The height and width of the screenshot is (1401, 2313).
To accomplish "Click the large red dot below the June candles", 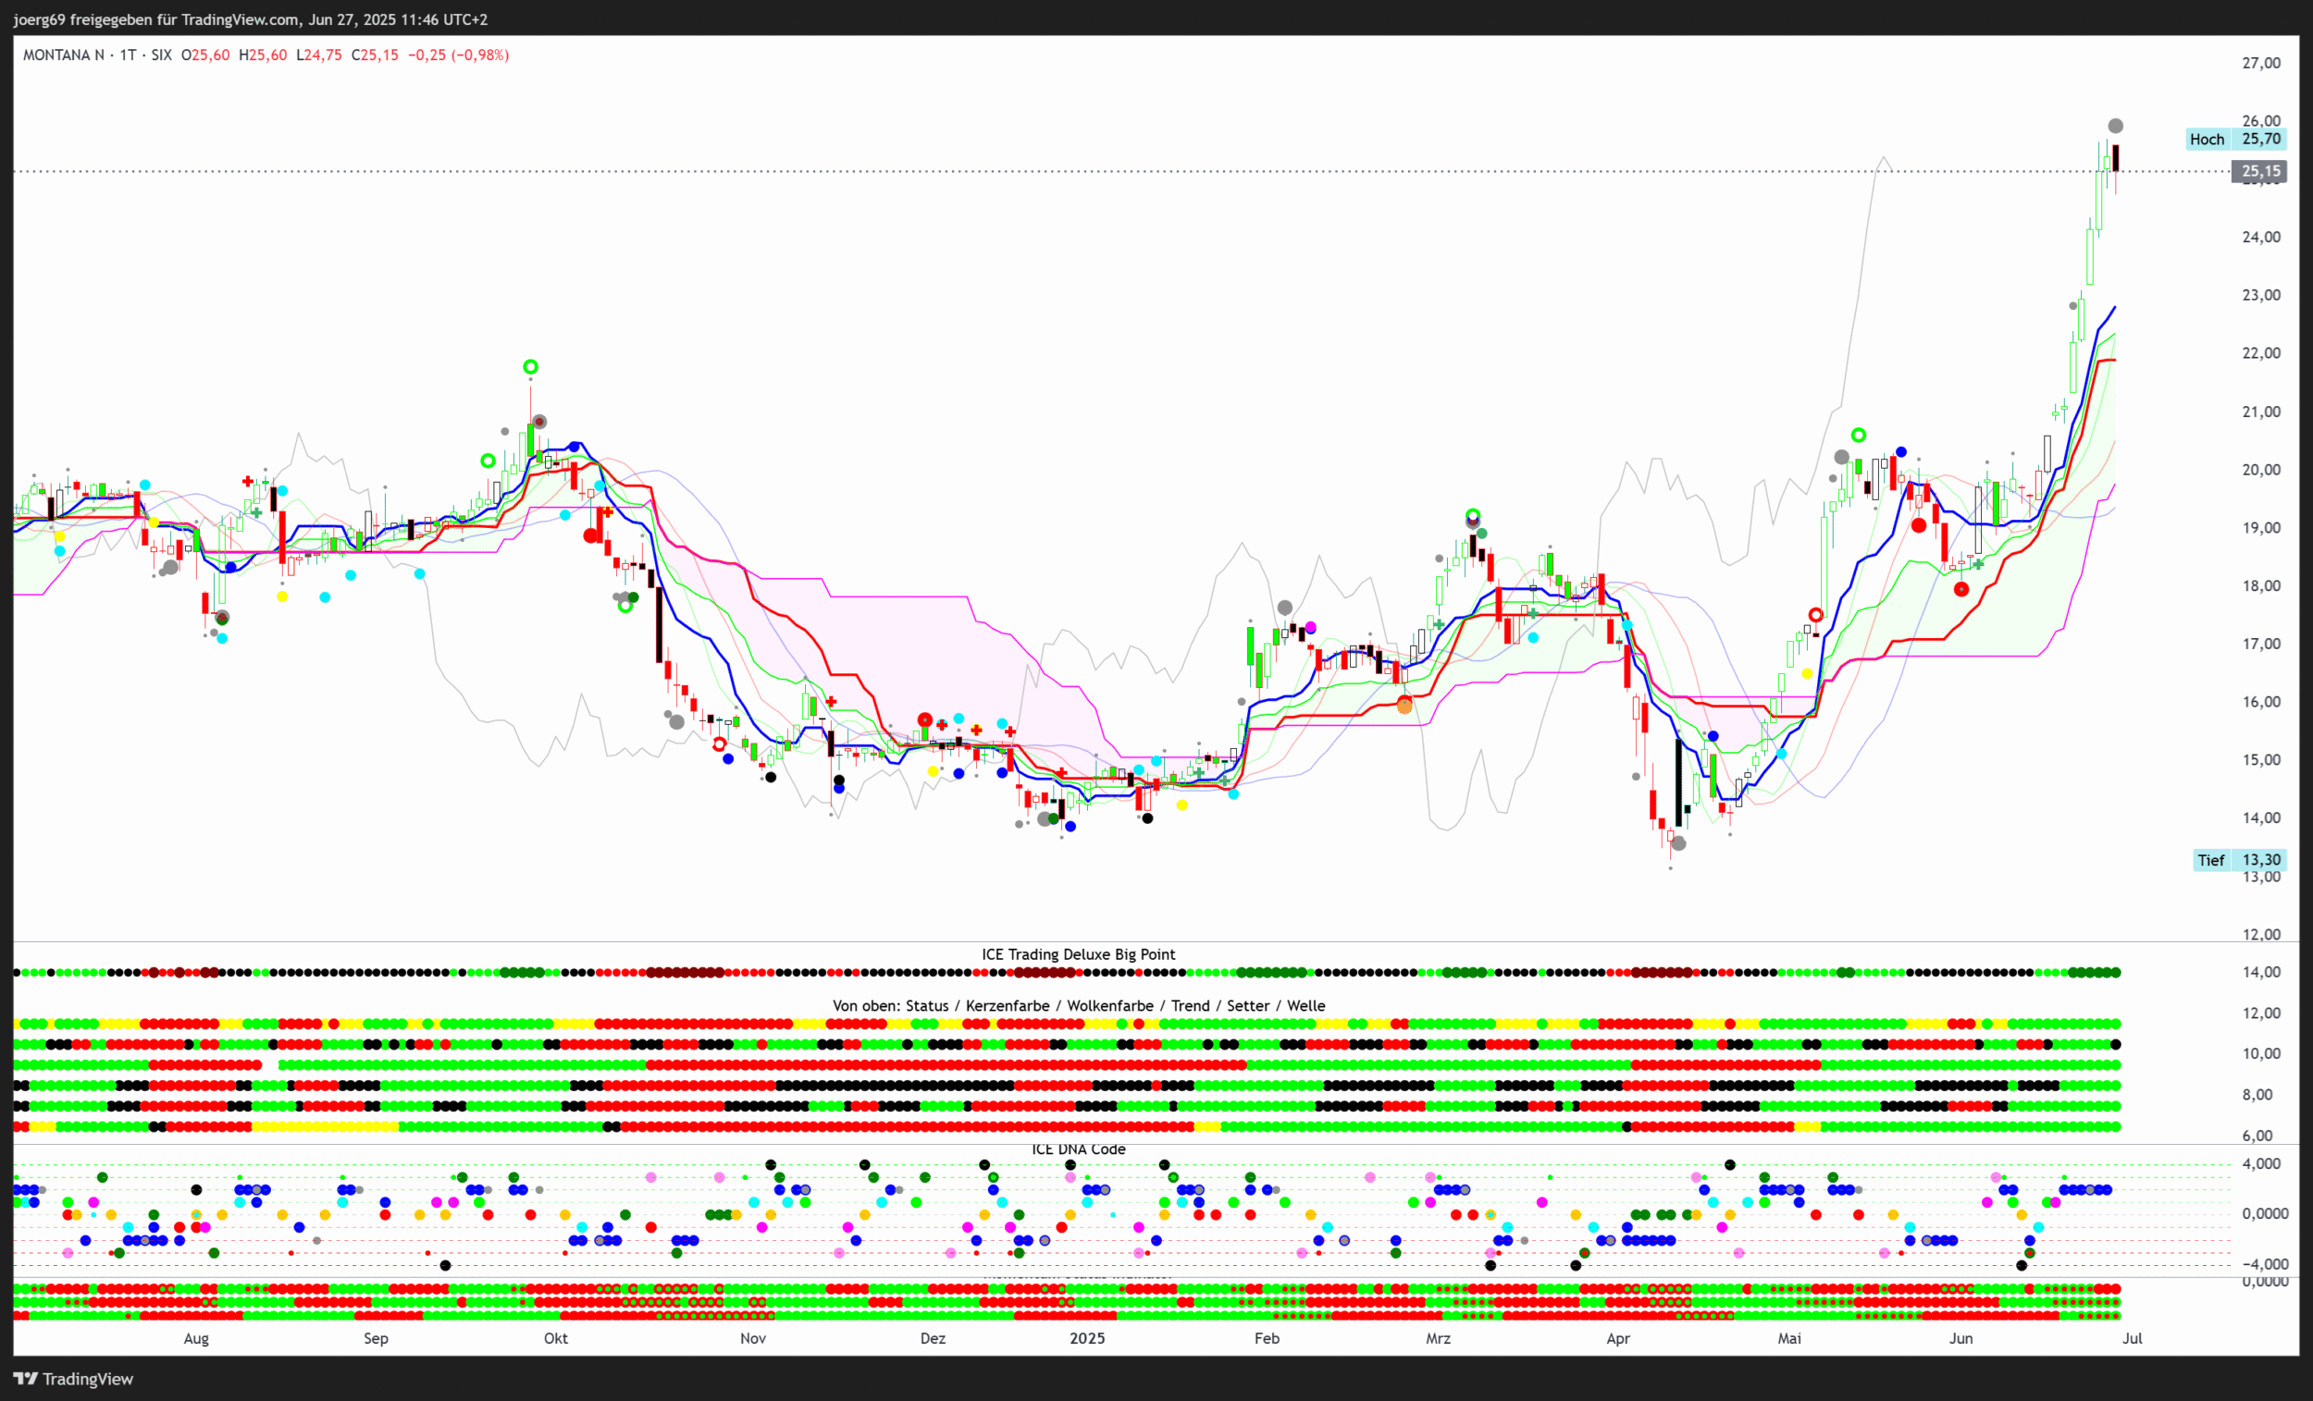I will [1961, 589].
